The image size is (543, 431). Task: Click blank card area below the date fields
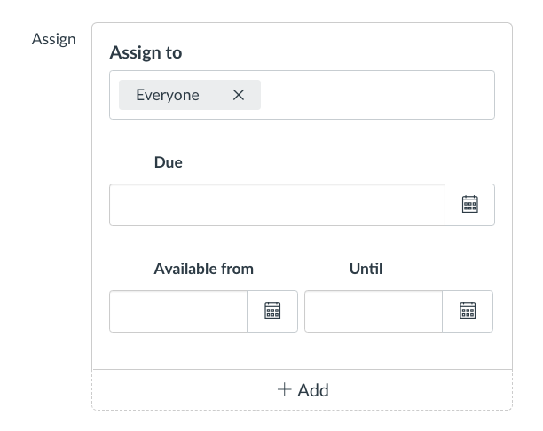[x=302, y=350]
